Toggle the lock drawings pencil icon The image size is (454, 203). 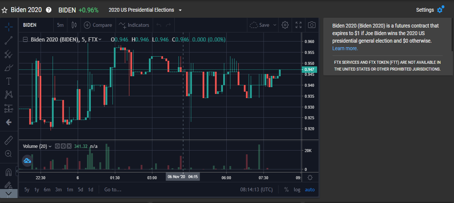point(8,185)
